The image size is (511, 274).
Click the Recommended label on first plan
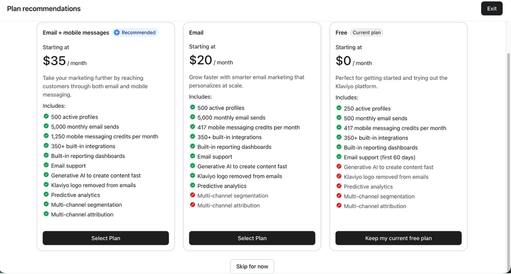139,32
